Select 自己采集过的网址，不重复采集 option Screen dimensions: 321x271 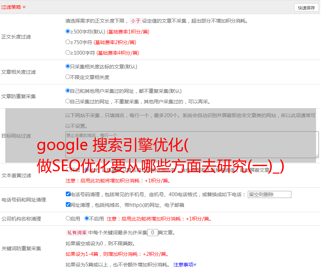[68, 101]
